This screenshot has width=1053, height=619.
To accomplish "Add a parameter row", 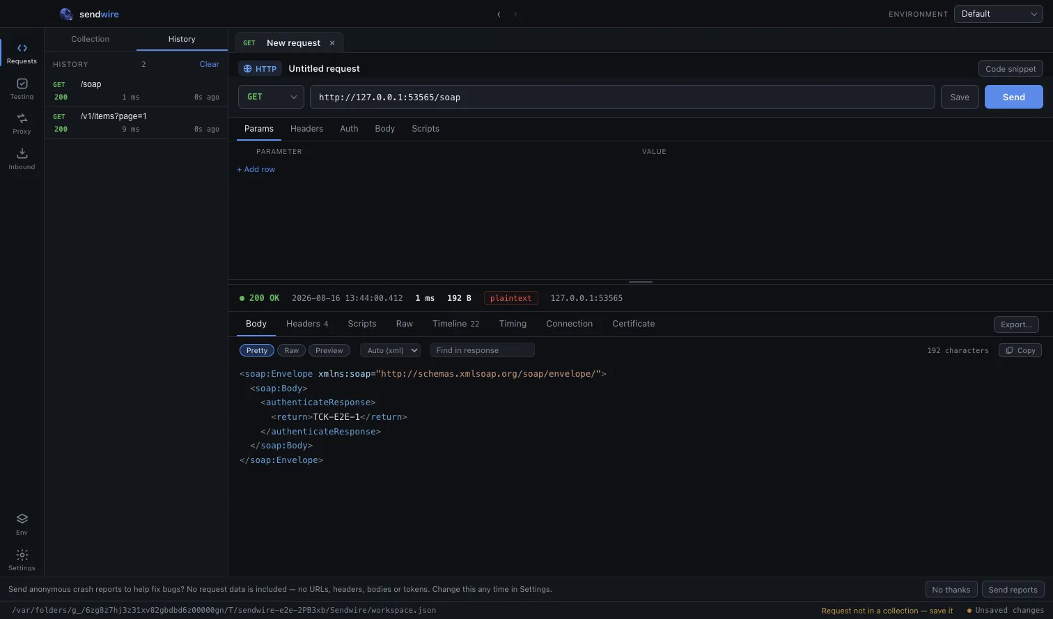I will (256, 169).
